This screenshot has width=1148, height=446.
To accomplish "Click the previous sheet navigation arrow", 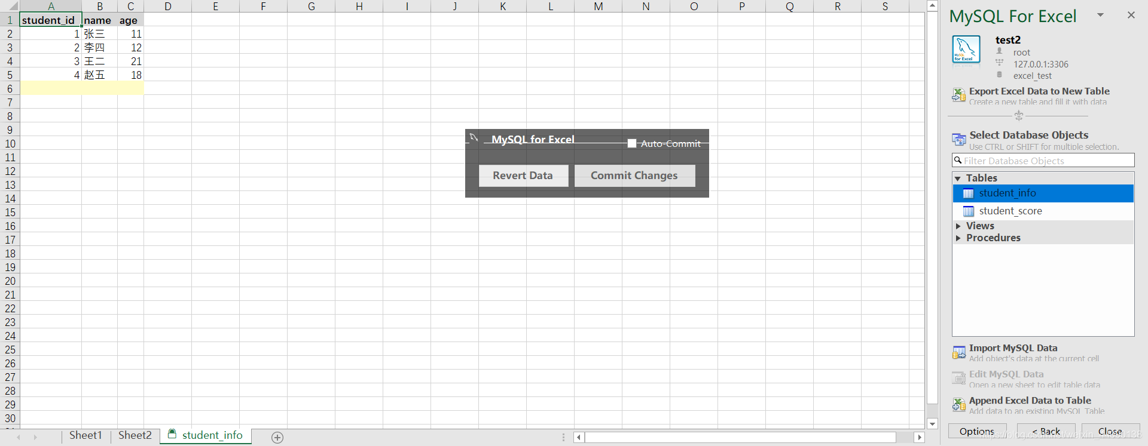I will pyautogui.click(x=19, y=438).
